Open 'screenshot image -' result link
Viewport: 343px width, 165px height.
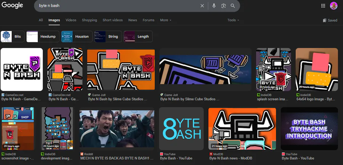18,158
